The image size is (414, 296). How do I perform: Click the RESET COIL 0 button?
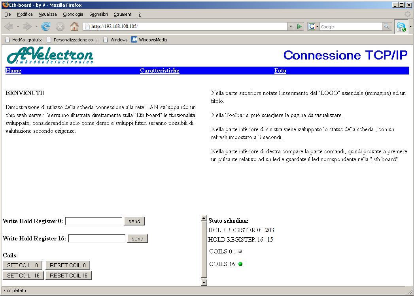[68, 265]
